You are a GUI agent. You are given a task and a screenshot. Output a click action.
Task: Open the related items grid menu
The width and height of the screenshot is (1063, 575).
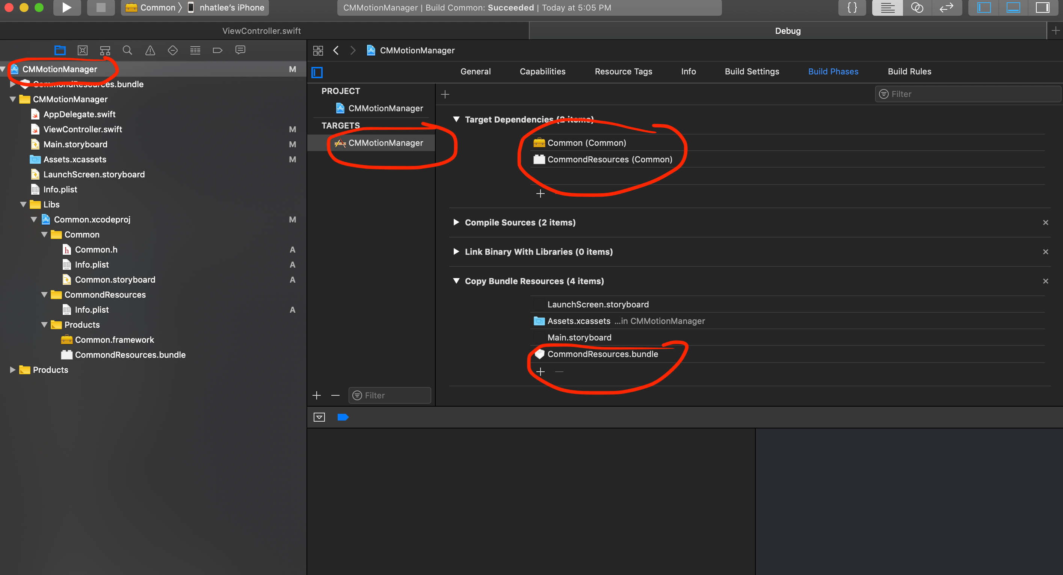coord(318,50)
